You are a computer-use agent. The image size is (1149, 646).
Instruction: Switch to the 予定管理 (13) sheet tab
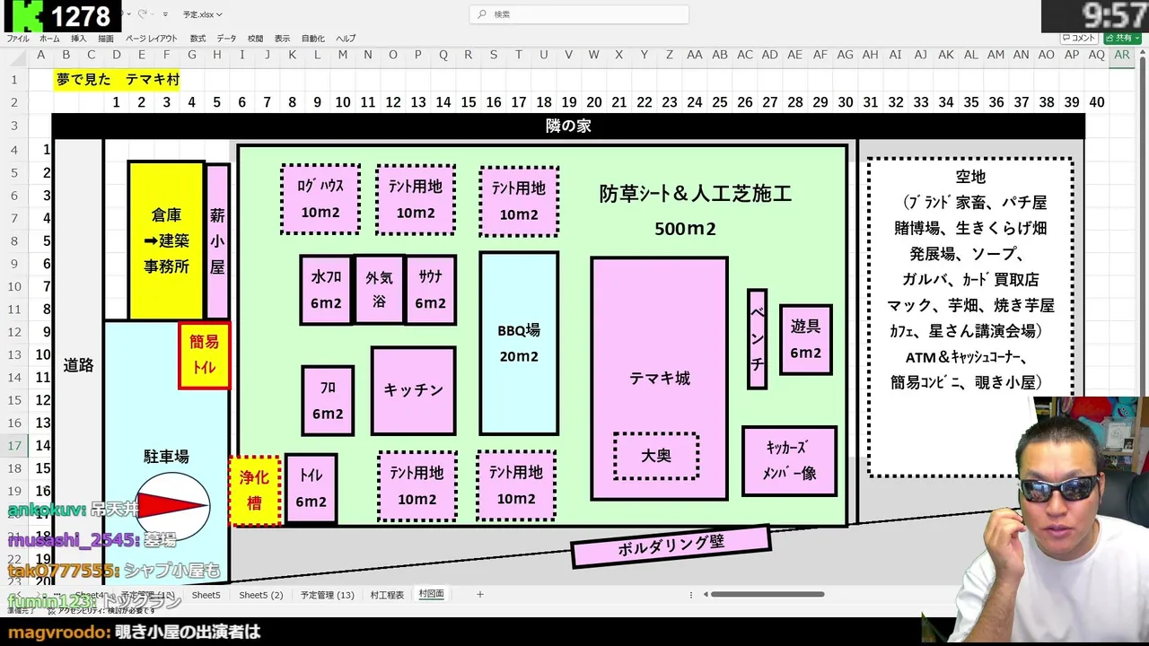(x=327, y=595)
